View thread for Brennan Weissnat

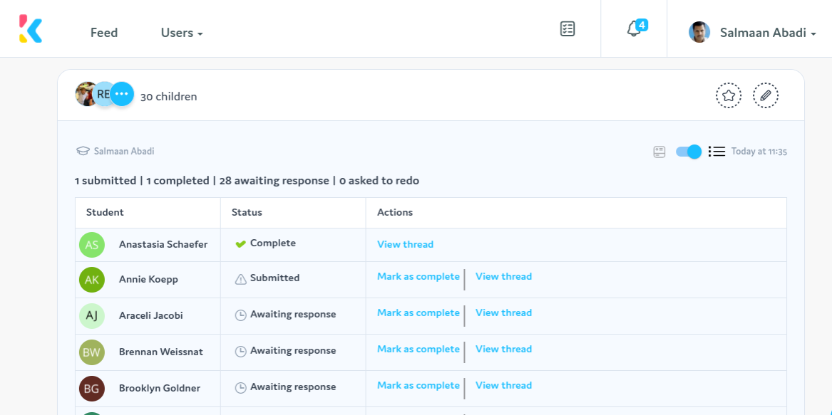click(x=503, y=349)
